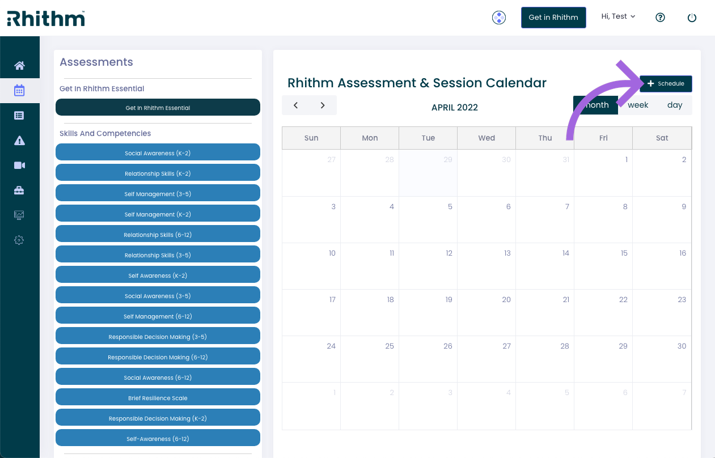Click the Sun column header
The height and width of the screenshot is (458, 715).
click(311, 138)
